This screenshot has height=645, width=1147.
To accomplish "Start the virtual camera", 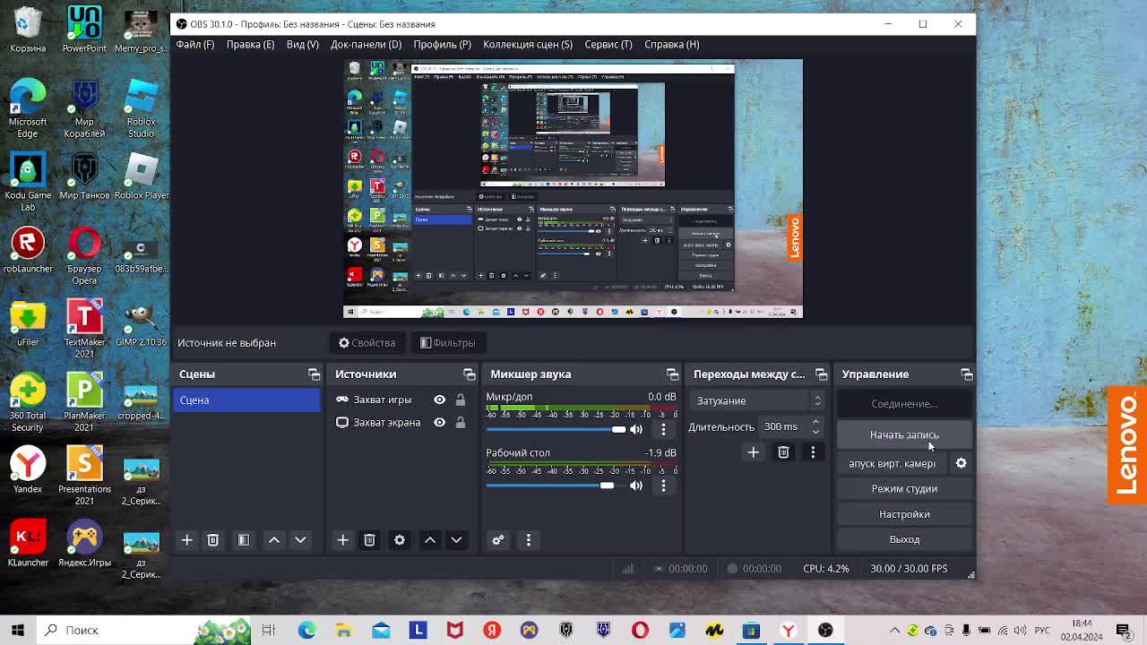I will 892,463.
